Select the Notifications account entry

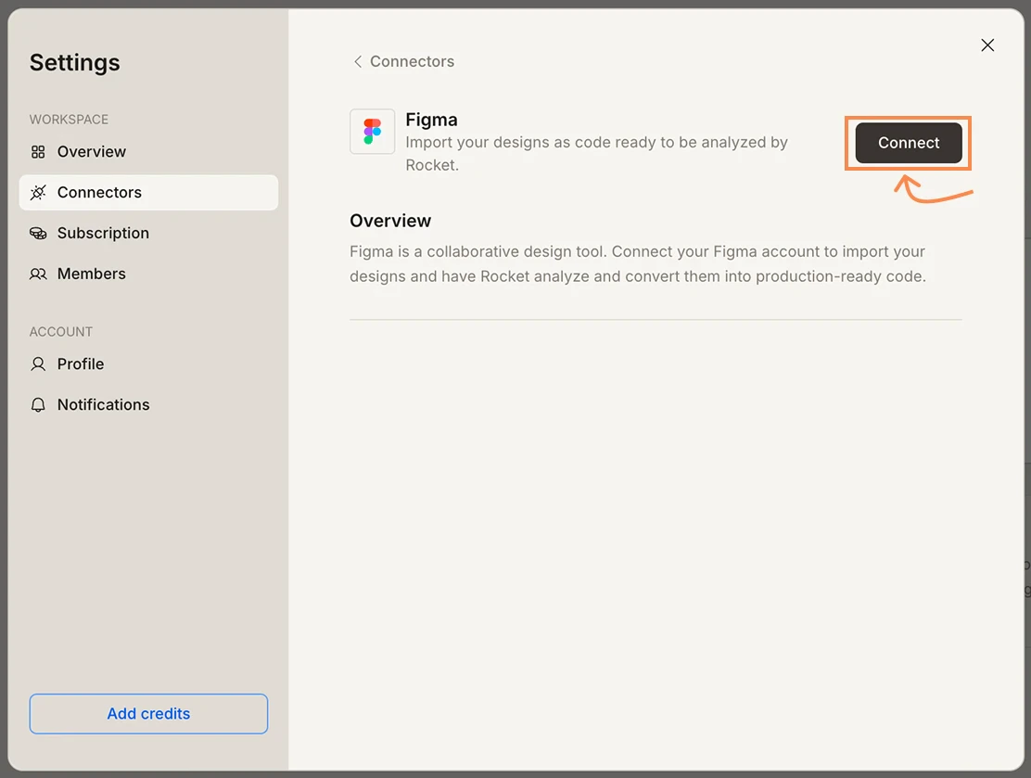pos(103,404)
